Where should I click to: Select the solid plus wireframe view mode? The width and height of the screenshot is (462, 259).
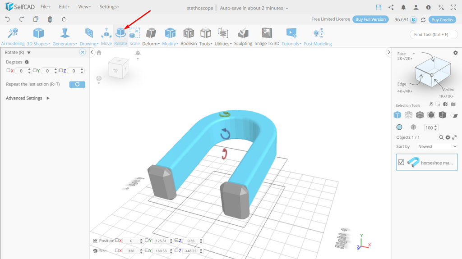[x=420, y=115]
